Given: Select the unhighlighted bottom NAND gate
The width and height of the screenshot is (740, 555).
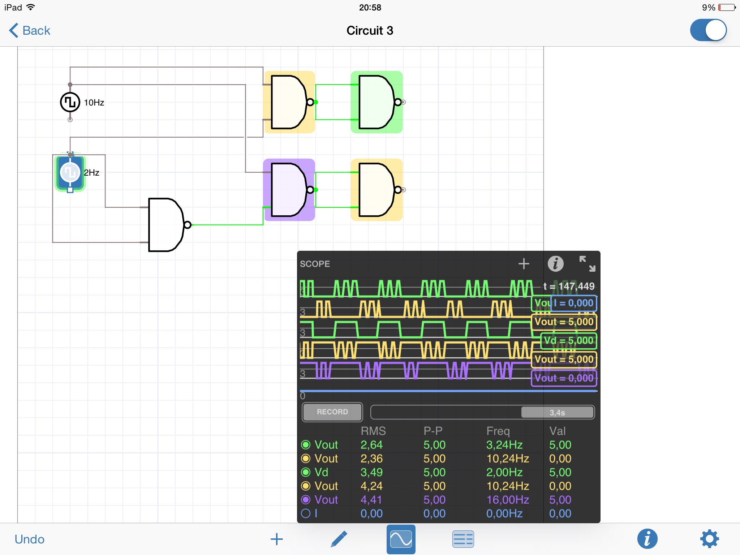Looking at the screenshot, I should (167, 225).
